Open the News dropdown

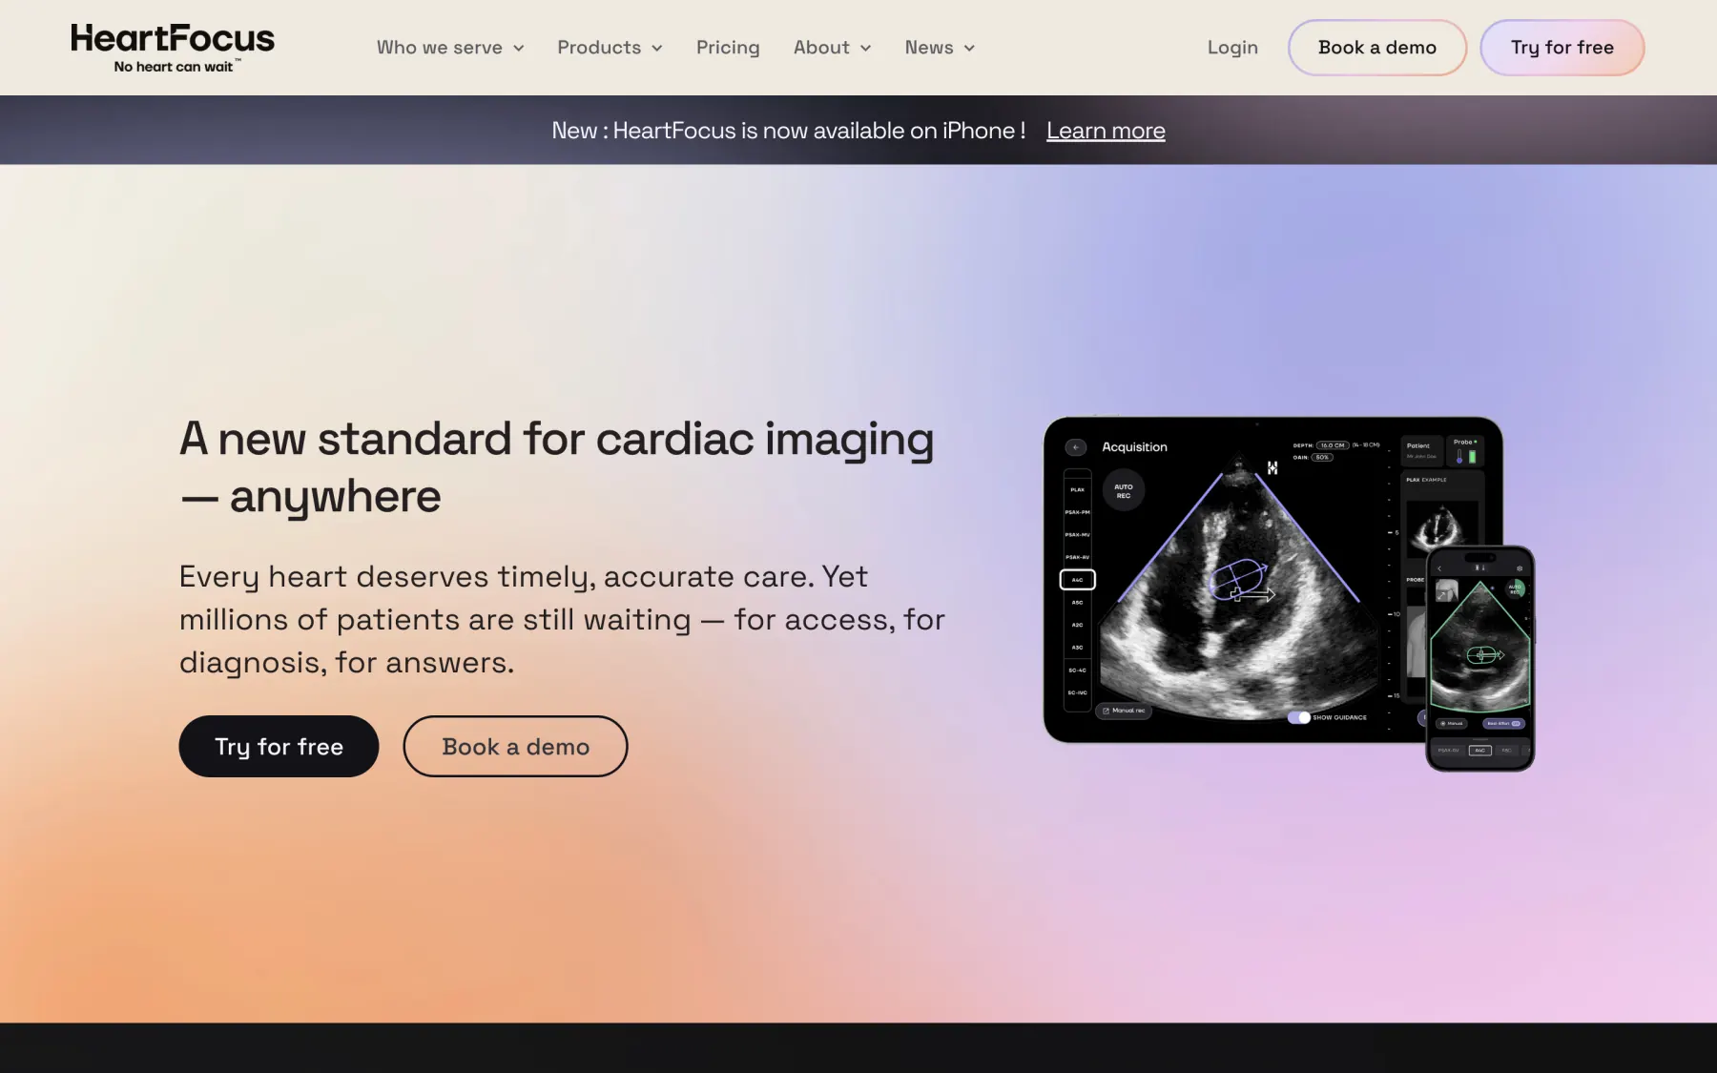[x=940, y=48]
